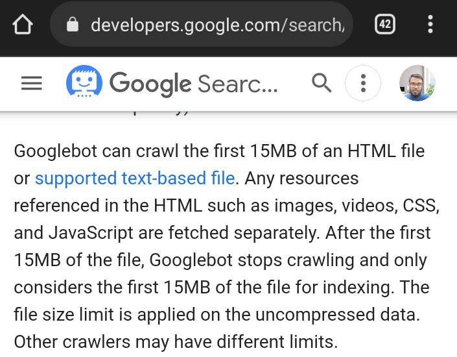View site info via the padlock icon

tap(73, 25)
